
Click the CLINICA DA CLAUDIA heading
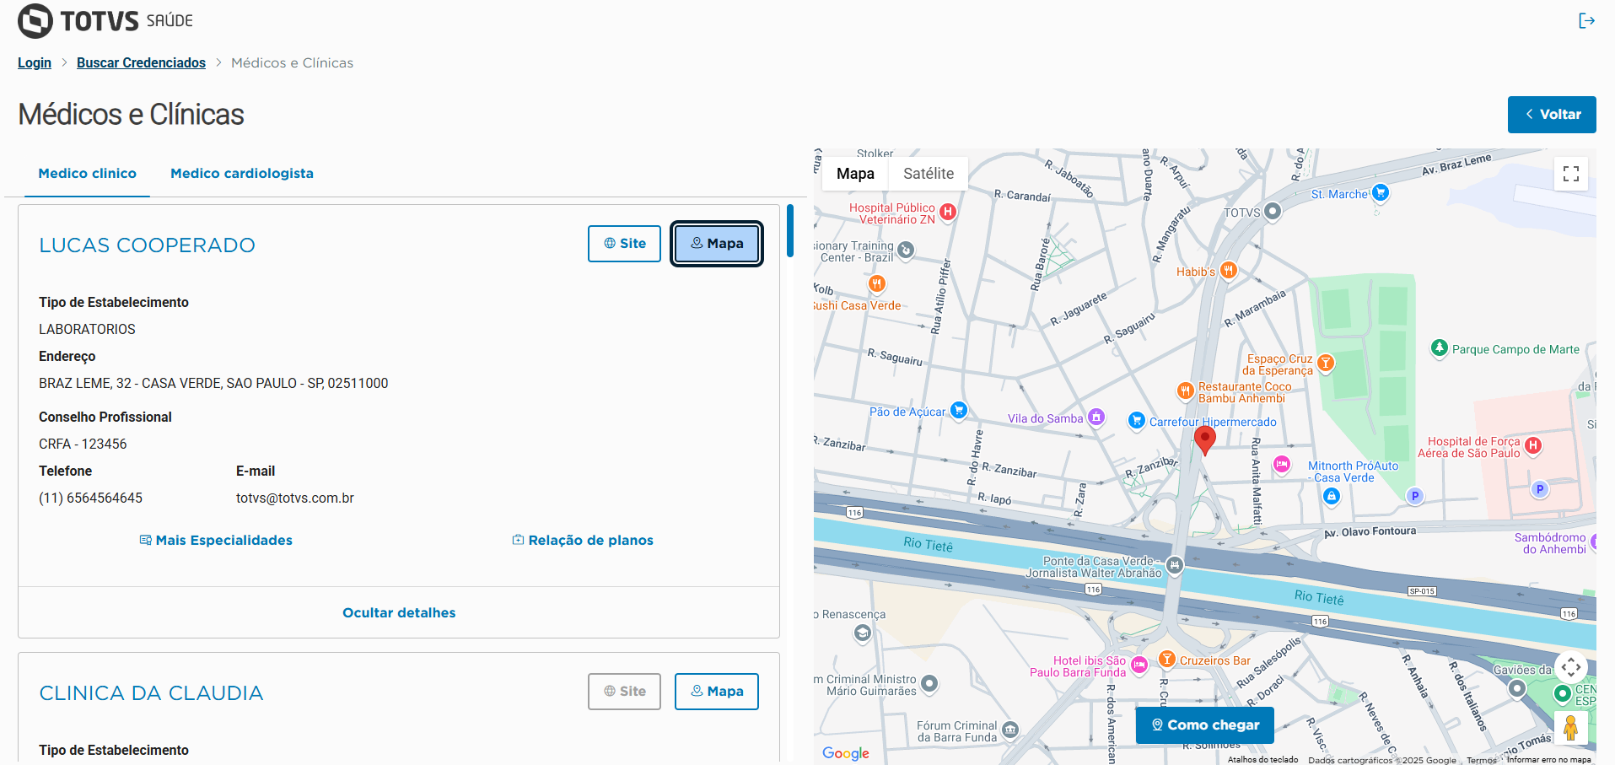pos(151,693)
